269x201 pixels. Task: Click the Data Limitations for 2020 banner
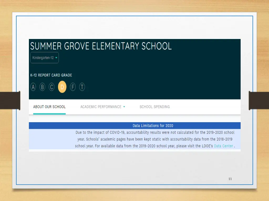pyautogui.click(x=153, y=126)
